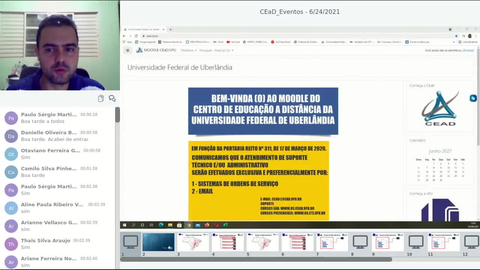This screenshot has height=270, width=480.
Task: Open File Explorer on the taskbar
Action: click(170, 225)
